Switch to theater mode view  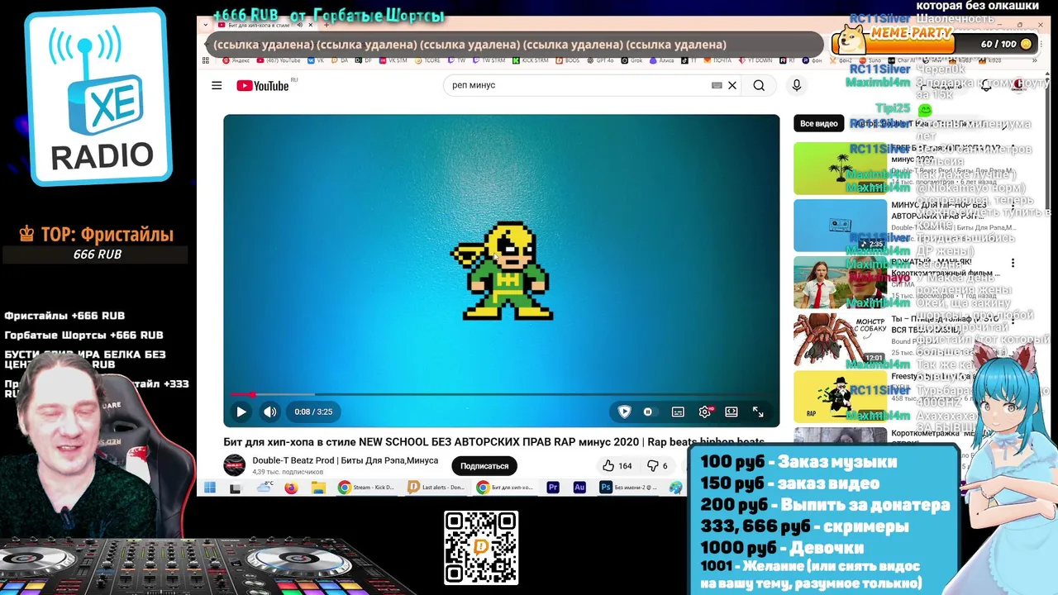pos(731,412)
